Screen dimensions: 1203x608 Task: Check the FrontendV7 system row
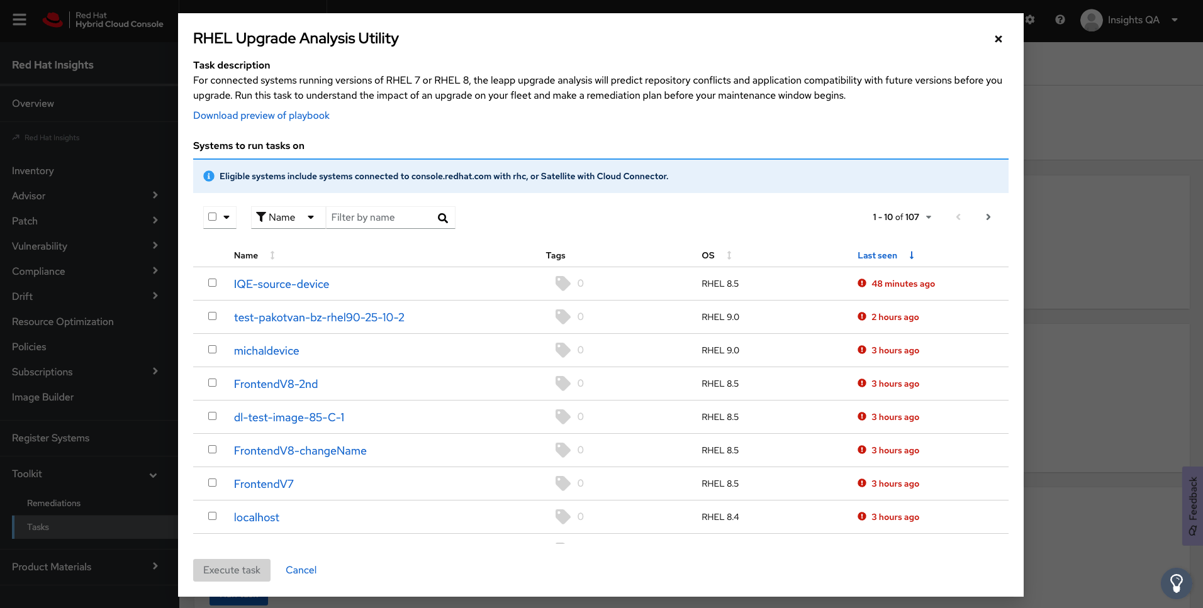(x=213, y=483)
